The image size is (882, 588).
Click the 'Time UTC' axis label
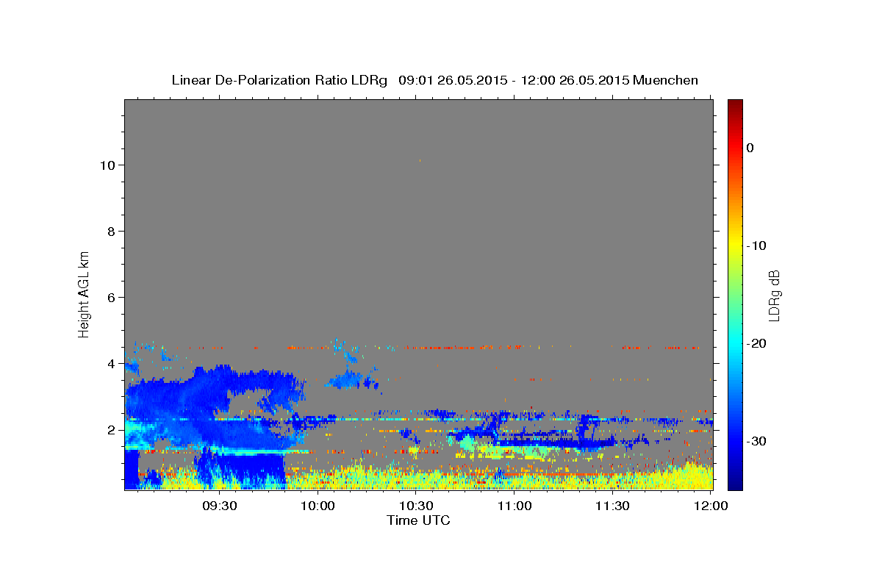(418, 520)
